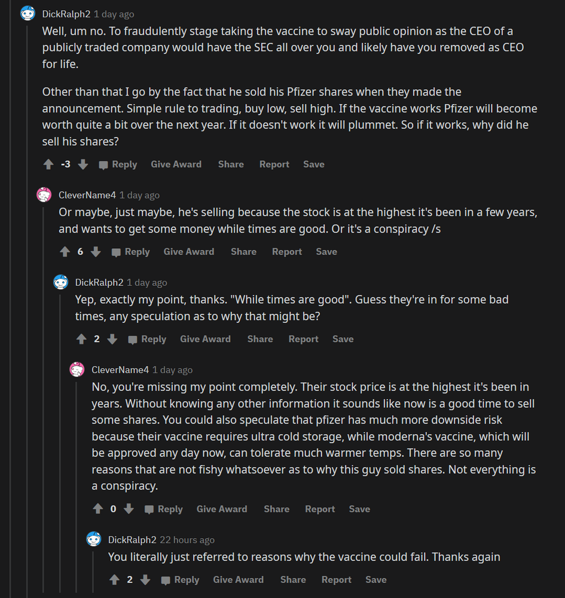The image size is (565, 598).
Task: Reply to the comment with score -3
Action: tap(118, 164)
